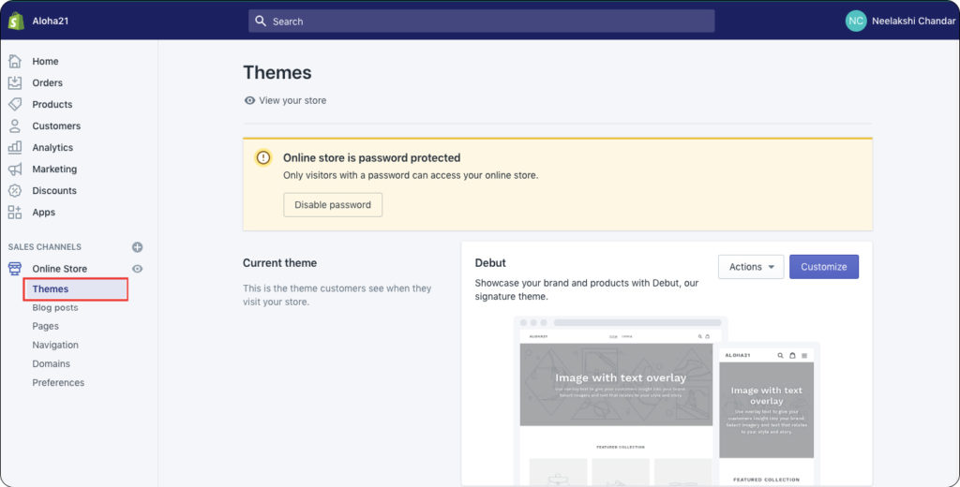This screenshot has height=487, width=960.
Task: Click the search icon in mobile theme preview
Action: [780, 356]
